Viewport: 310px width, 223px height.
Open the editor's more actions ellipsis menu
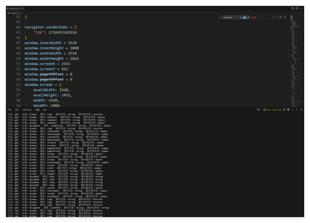301,9
